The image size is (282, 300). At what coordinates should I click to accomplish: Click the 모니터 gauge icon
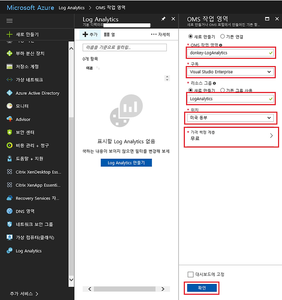9,106
